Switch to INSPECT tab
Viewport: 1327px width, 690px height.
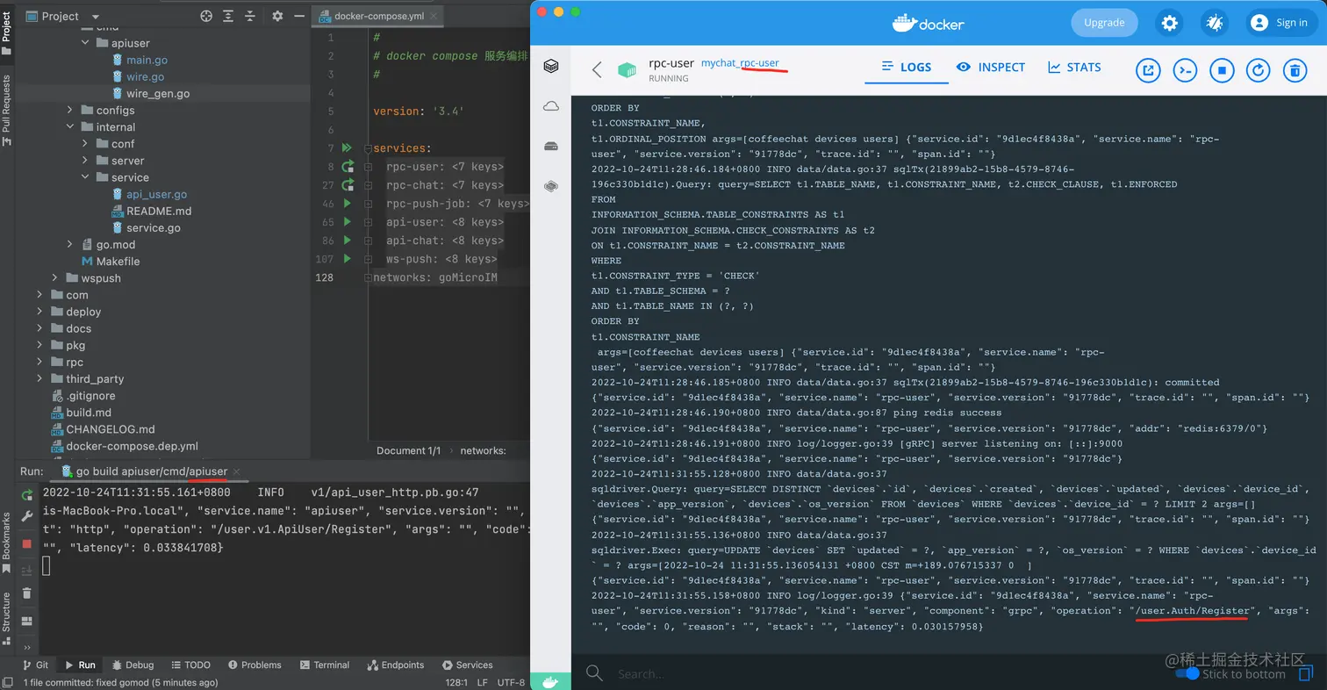click(x=991, y=67)
